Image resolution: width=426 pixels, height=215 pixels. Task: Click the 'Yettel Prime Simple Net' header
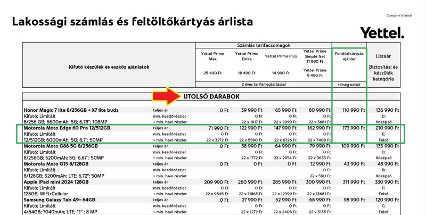coord(315,56)
